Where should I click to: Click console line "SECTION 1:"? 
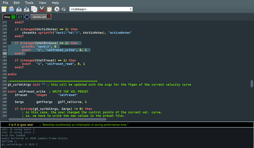(x=9, y=141)
